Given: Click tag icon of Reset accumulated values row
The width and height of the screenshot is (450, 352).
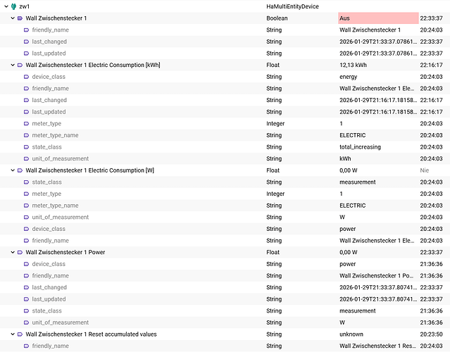Looking at the screenshot, I should coord(20,334).
